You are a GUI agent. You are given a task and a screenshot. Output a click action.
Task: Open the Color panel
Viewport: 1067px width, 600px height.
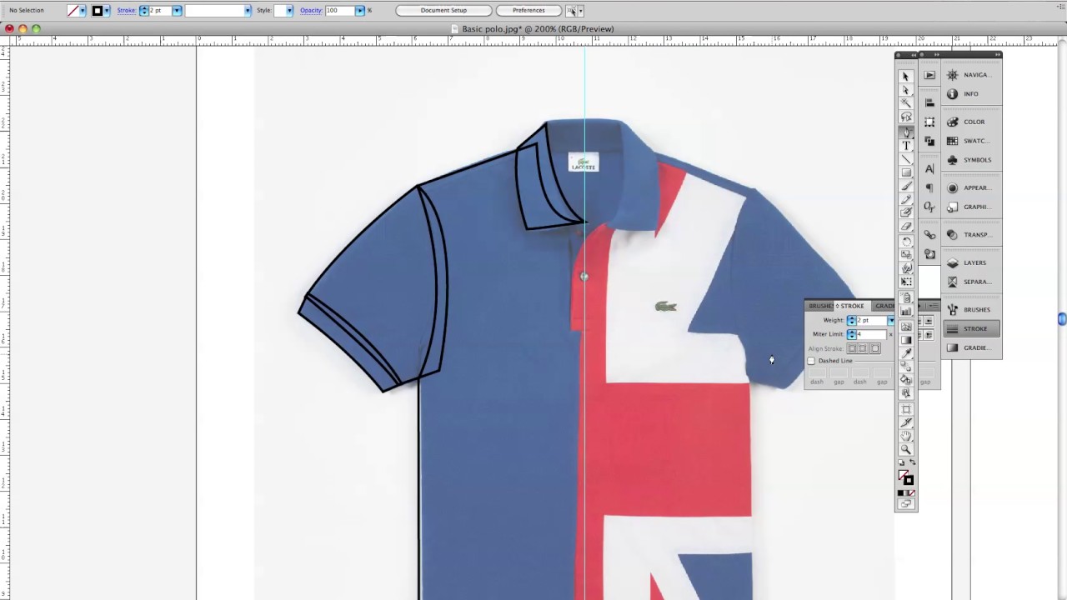971,122
